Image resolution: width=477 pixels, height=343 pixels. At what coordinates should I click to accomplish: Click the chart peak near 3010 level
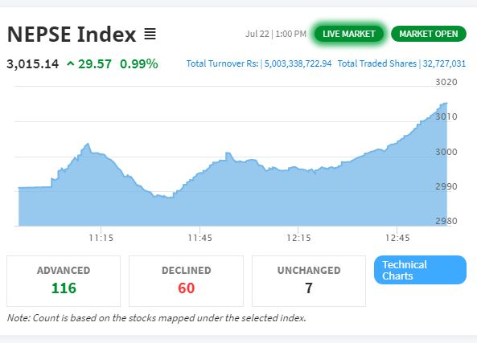tap(445, 104)
